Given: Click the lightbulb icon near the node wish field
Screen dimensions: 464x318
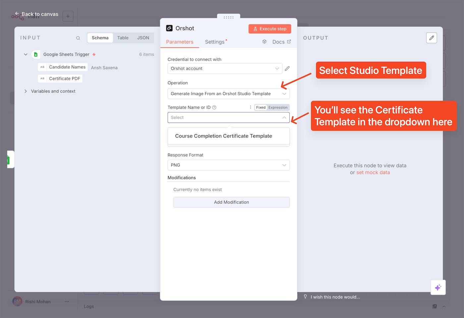Looking at the screenshot, I should pos(305,297).
